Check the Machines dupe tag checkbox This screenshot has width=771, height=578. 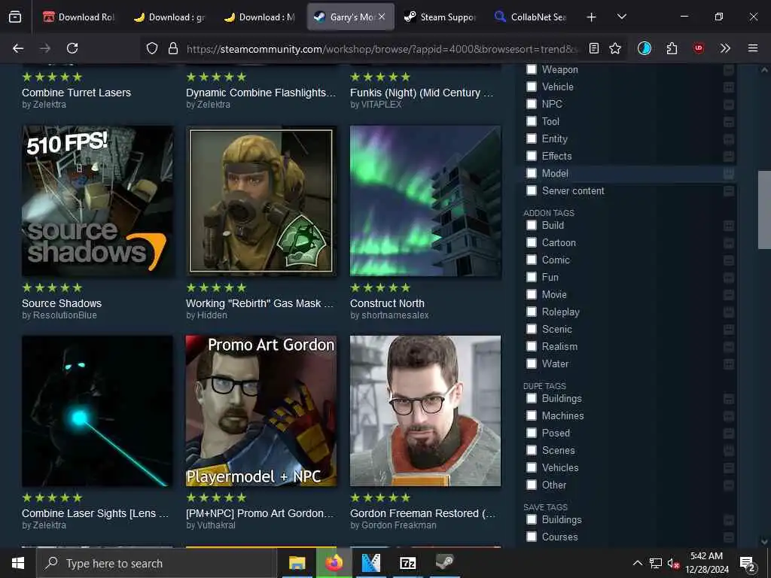tap(531, 415)
